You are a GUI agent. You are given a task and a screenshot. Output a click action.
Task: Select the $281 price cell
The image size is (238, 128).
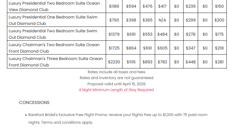(219, 62)
